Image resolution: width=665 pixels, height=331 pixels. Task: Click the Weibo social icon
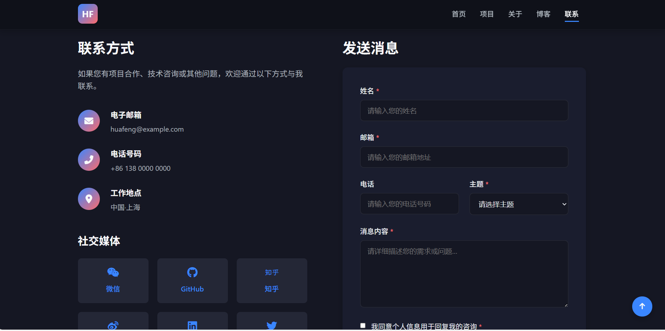click(113, 325)
